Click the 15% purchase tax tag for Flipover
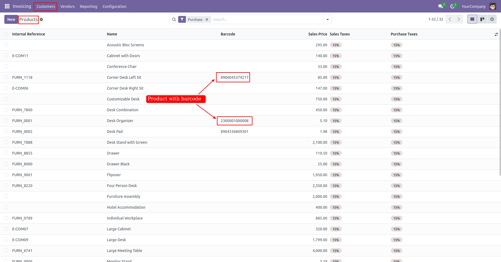The height and width of the screenshot is (262, 501). tap(396, 175)
